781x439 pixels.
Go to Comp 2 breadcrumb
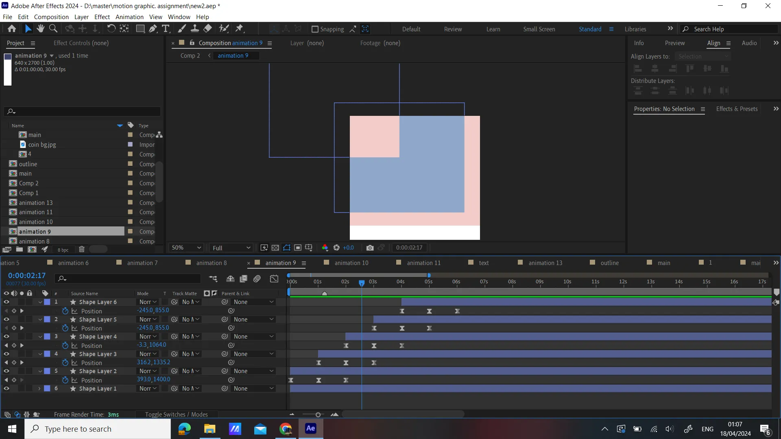click(190, 56)
